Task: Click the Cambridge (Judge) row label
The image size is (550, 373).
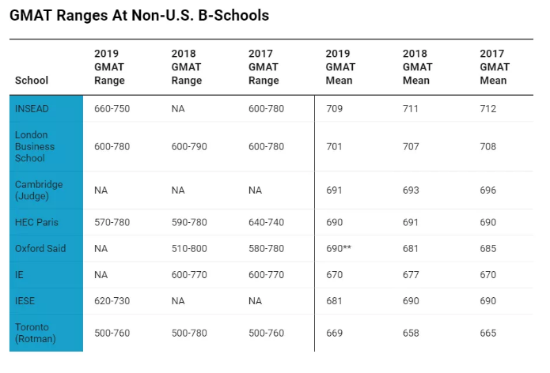Action: 39,190
